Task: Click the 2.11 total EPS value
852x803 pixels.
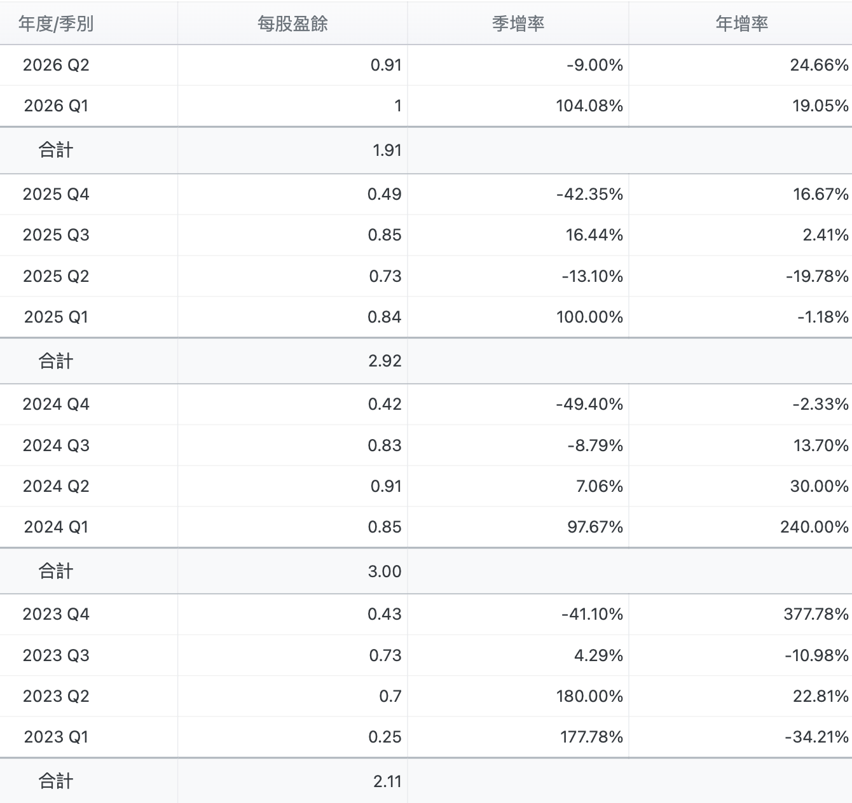Action: (387, 781)
